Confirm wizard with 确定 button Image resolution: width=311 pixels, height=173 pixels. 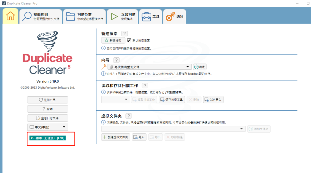(x=200, y=67)
